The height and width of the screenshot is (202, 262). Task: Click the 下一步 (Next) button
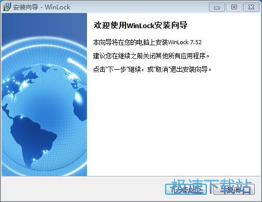click(186, 189)
